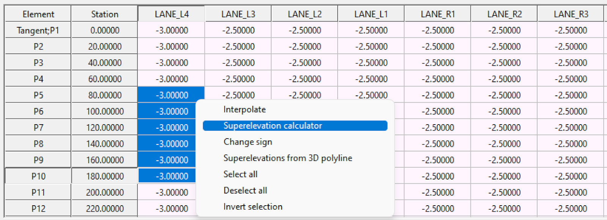This screenshot has height=220, width=607.
Task: Click Superelevations from 3D polyline option
Action: pyautogui.click(x=288, y=158)
